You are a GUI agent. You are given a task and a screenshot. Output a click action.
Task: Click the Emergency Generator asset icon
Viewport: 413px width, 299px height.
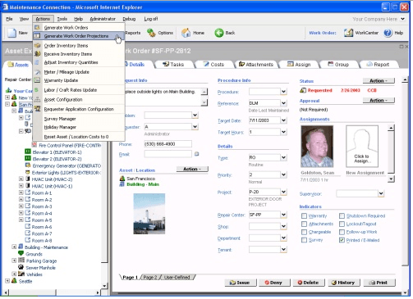point(28,165)
